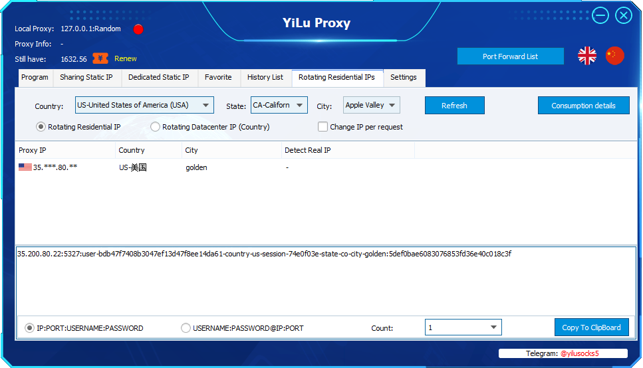Click the UK flag English language icon
This screenshot has width=643, height=368.
587,56
